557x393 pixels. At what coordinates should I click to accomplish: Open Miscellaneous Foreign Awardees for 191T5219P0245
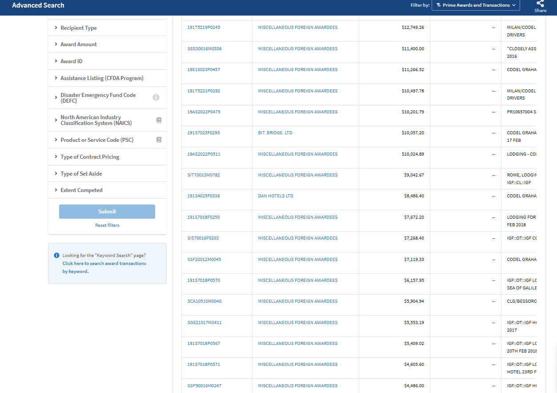pyautogui.click(x=298, y=28)
